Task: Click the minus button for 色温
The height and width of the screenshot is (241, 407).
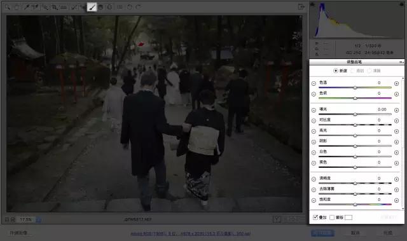Action: point(314,83)
